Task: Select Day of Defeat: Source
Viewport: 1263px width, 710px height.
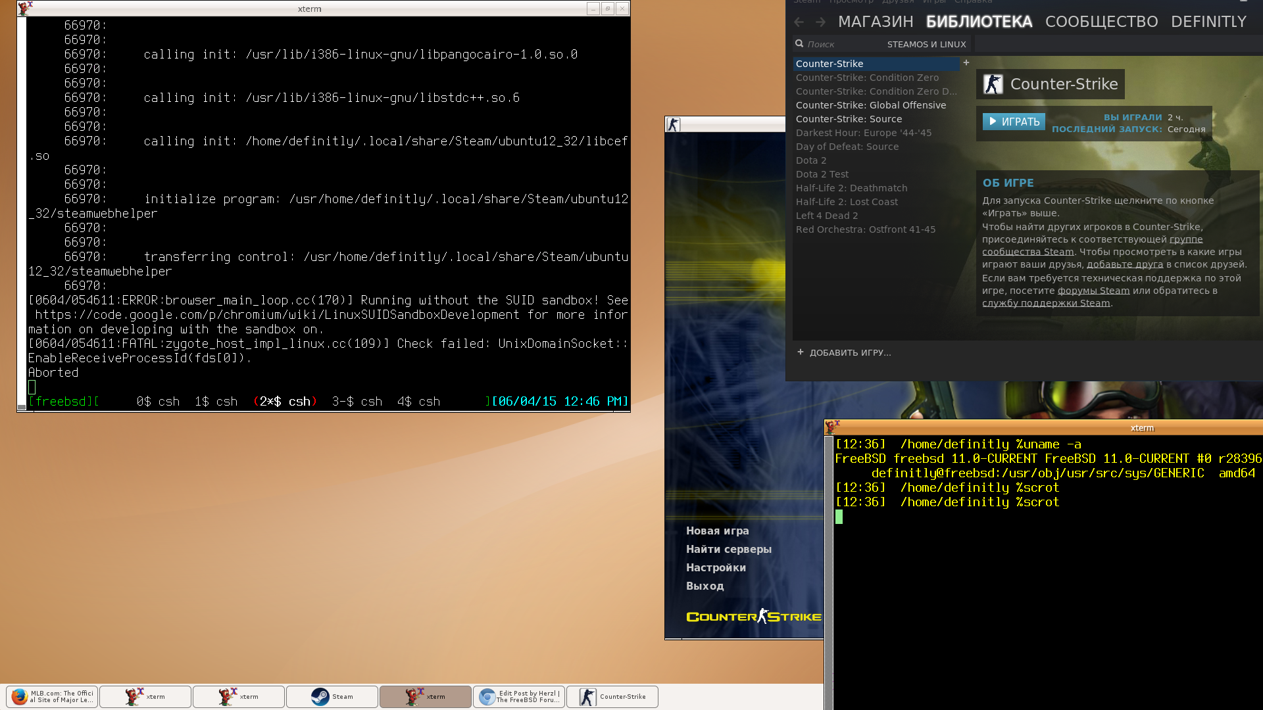Action: (x=876, y=147)
